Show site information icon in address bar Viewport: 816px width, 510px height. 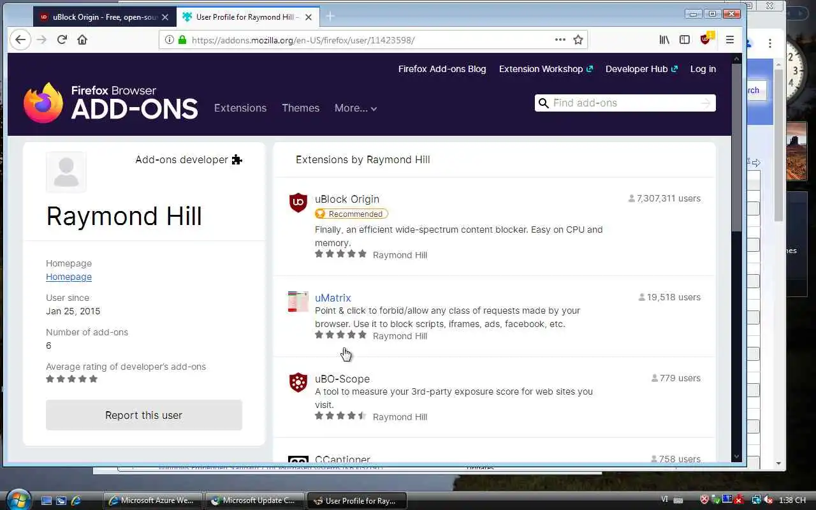(x=169, y=40)
